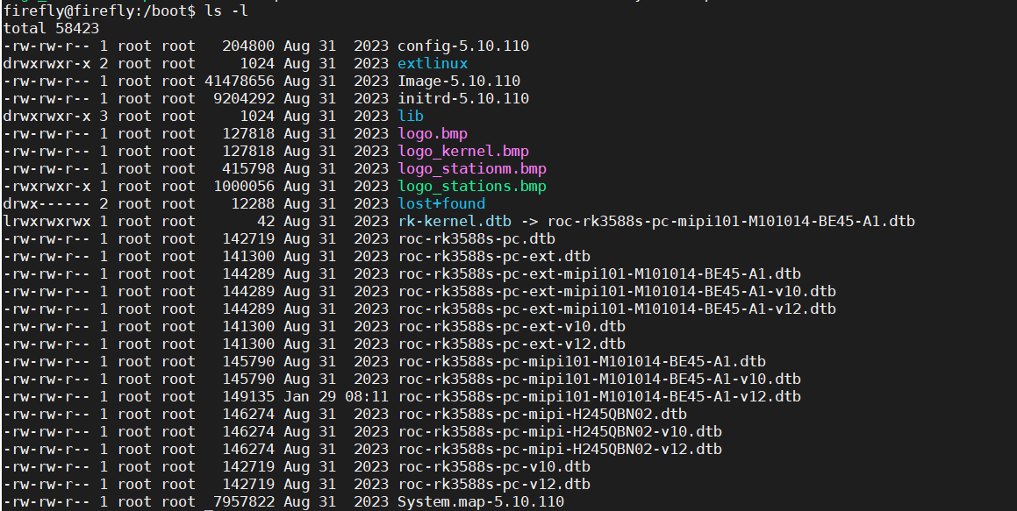Click the initrd-5.10.110 file name
Screen dimensions: 1017x511
pos(462,99)
